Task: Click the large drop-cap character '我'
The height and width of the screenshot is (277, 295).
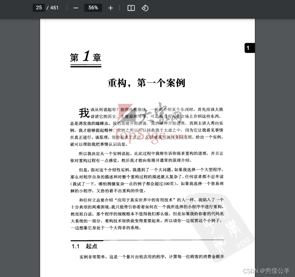Action: tap(84, 113)
